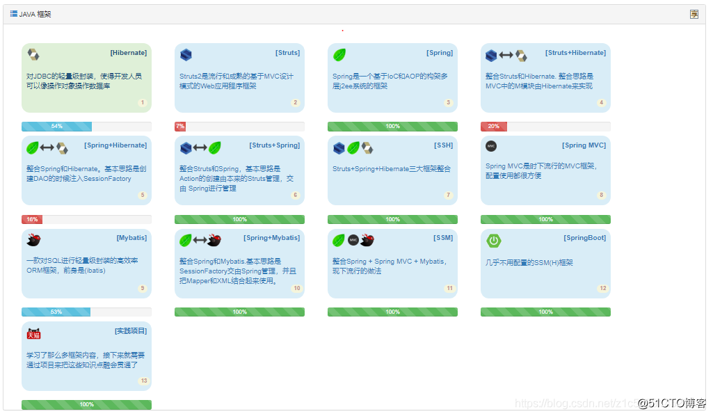Open the [Spring+Hibernate] title link
The height and width of the screenshot is (416, 713).
[115, 145]
